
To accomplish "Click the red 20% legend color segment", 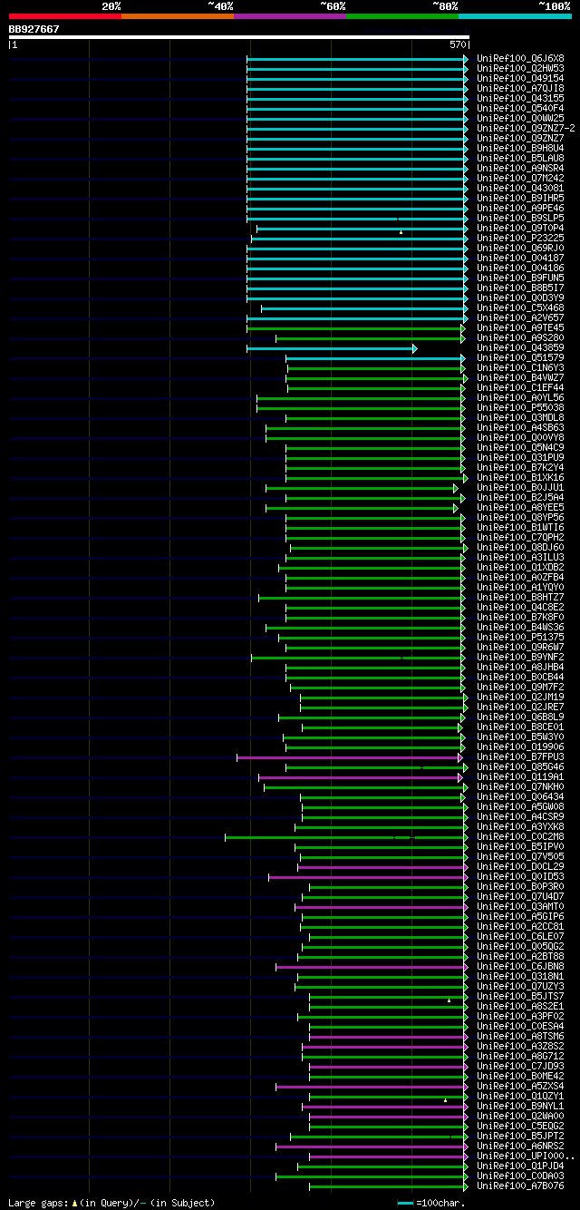I will [64, 16].
